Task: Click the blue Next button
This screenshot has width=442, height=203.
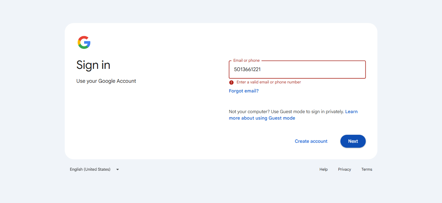Action: [353, 141]
